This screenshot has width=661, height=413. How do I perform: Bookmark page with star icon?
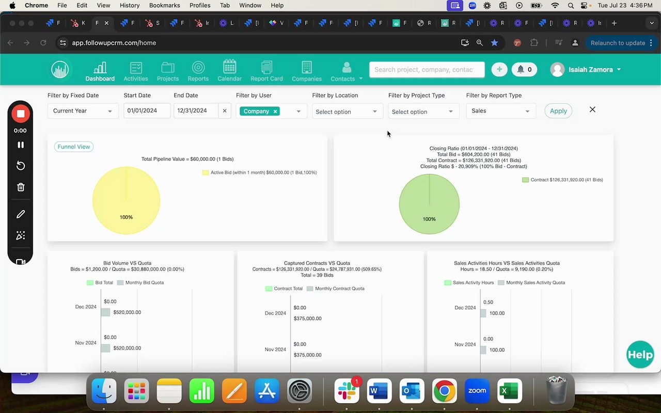pos(494,43)
